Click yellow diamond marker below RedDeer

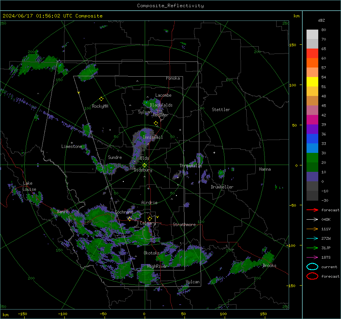(x=156, y=123)
